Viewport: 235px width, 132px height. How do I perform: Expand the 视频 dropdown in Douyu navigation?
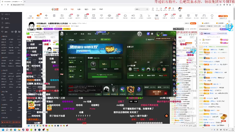click(x=86, y=9)
